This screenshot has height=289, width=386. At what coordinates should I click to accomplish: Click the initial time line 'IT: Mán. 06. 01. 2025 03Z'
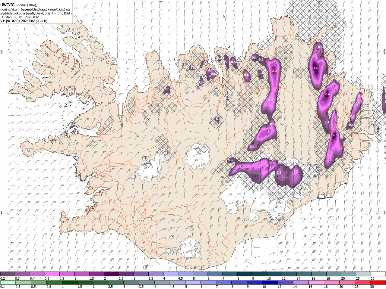pyautogui.click(x=19, y=17)
